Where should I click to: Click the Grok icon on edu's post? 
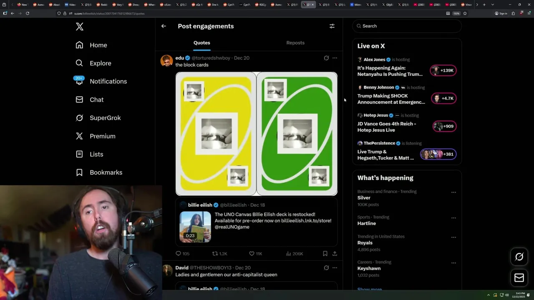[x=326, y=58]
